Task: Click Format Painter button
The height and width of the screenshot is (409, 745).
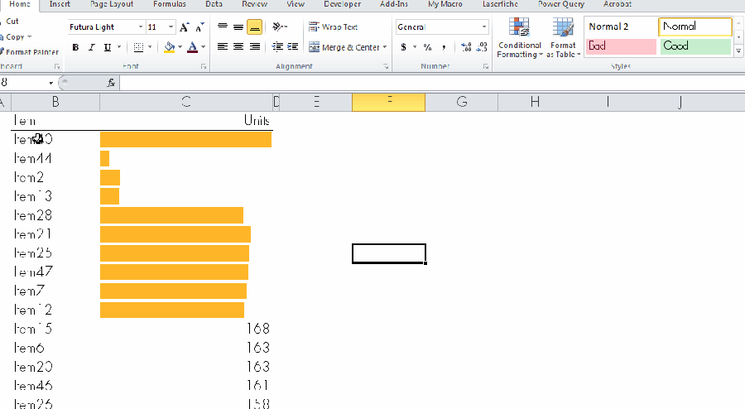Action: 31,52
